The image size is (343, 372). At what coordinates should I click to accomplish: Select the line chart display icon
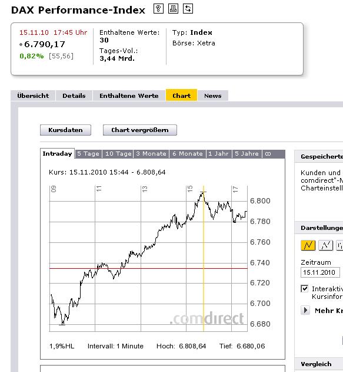(x=308, y=245)
